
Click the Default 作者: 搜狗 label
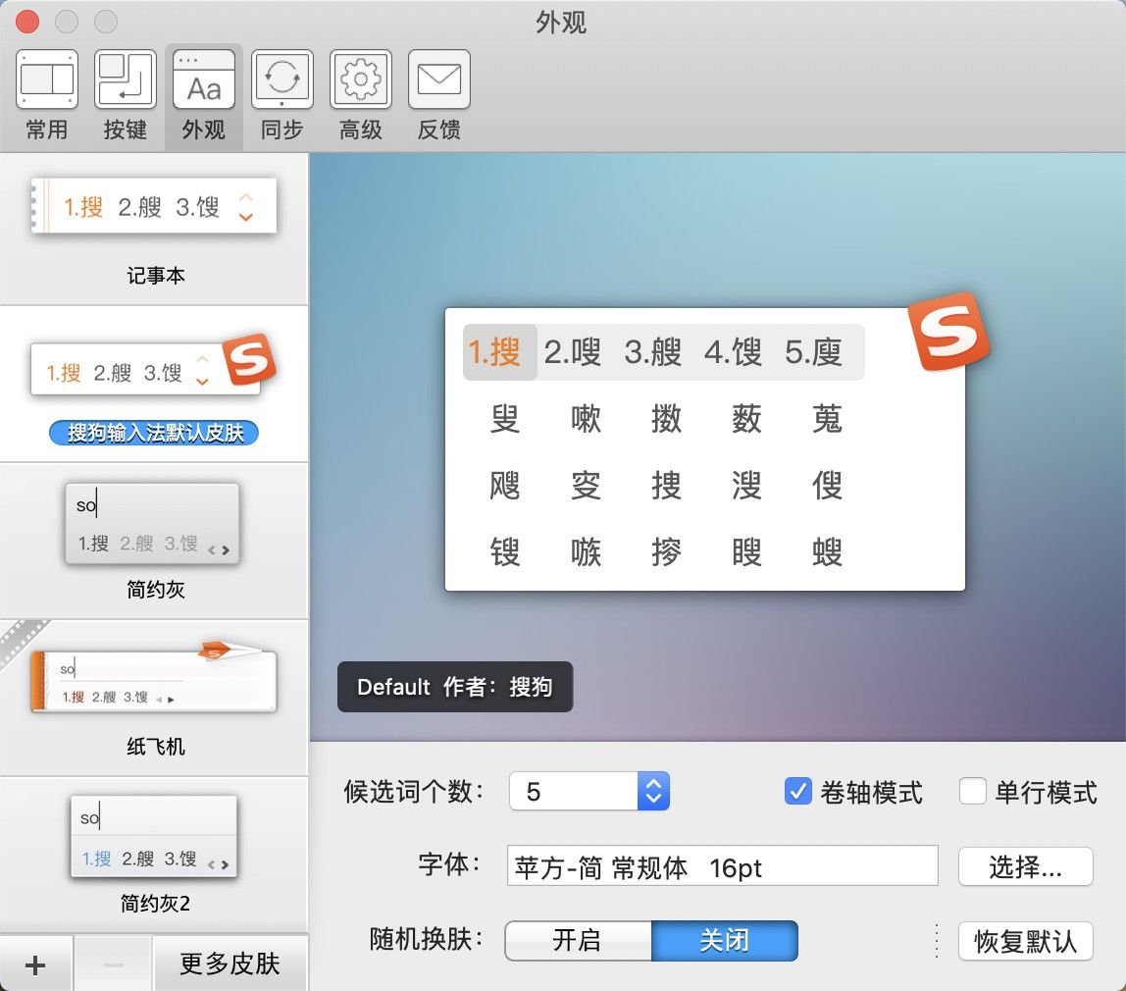[455, 687]
